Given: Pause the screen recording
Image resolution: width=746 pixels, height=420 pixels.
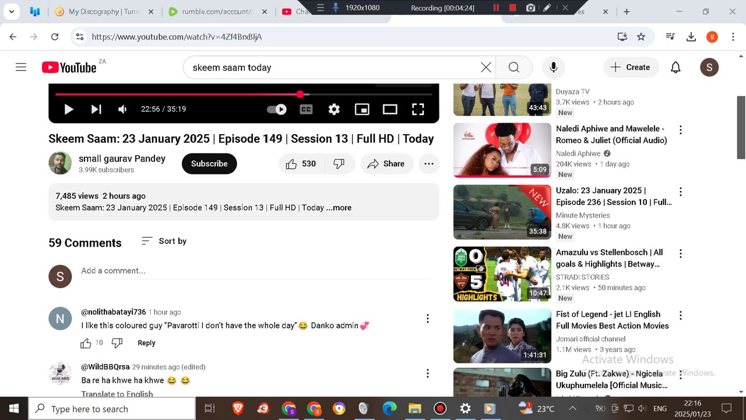Looking at the screenshot, I should 496,8.
